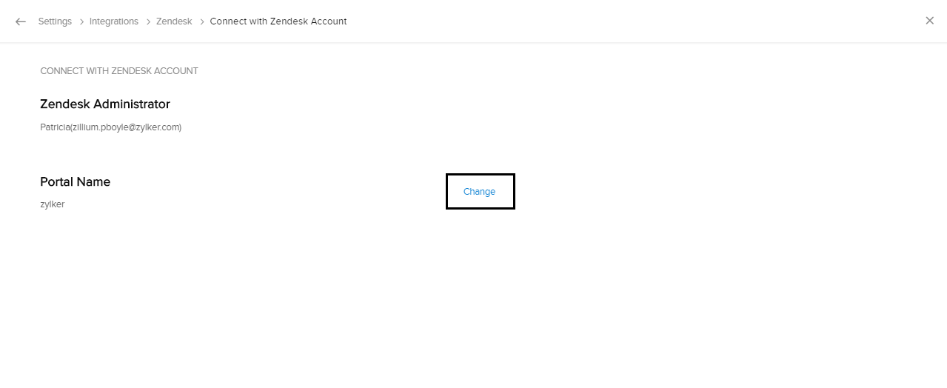Viewport: 947px width, 388px height.
Task: Select the 'Zendesk Administrator' heading
Action: click(105, 104)
